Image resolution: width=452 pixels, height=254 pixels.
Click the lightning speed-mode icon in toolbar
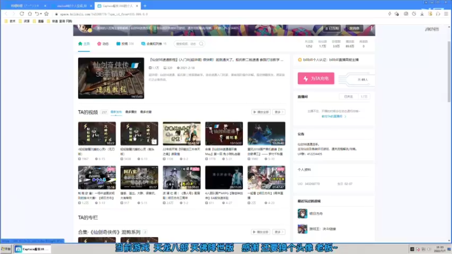click(x=390, y=14)
